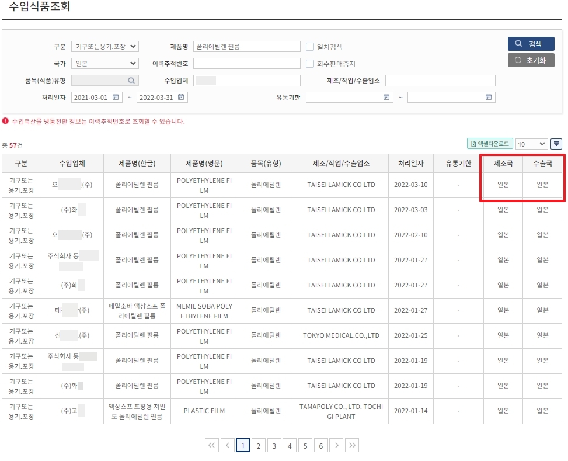This screenshot has height=461, width=568.
Task: Click date cell 2022-03-10
Action: pos(411,185)
